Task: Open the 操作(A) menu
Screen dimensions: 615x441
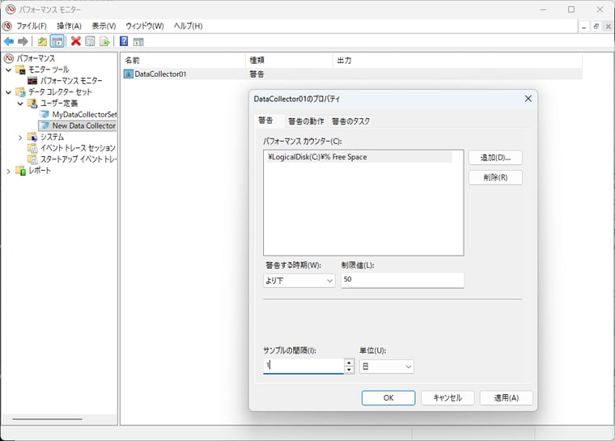Action: (x=69, y=26)
